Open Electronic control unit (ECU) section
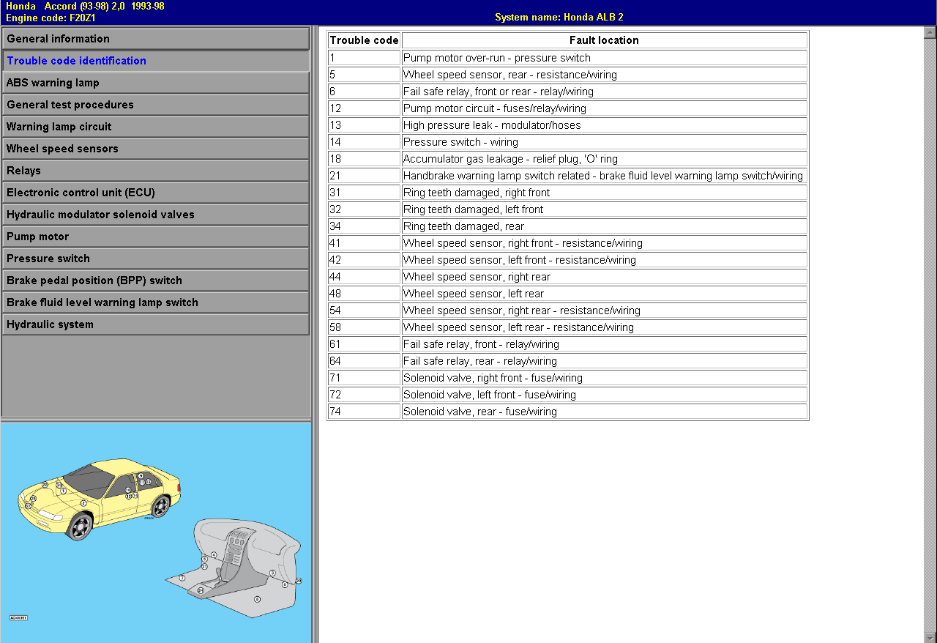The height and width of the screenshot is (643, 937). [x=155, y=193]
